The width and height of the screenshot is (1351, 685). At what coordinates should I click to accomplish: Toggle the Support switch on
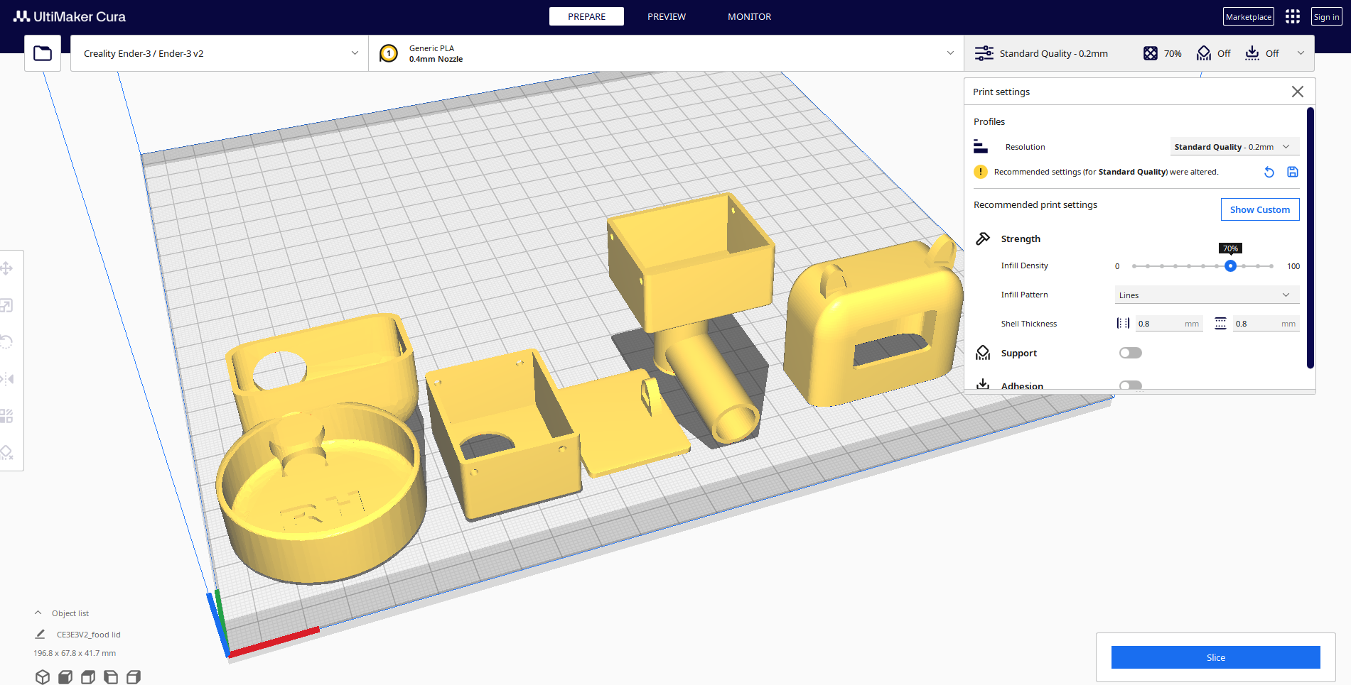(1131, 353)
